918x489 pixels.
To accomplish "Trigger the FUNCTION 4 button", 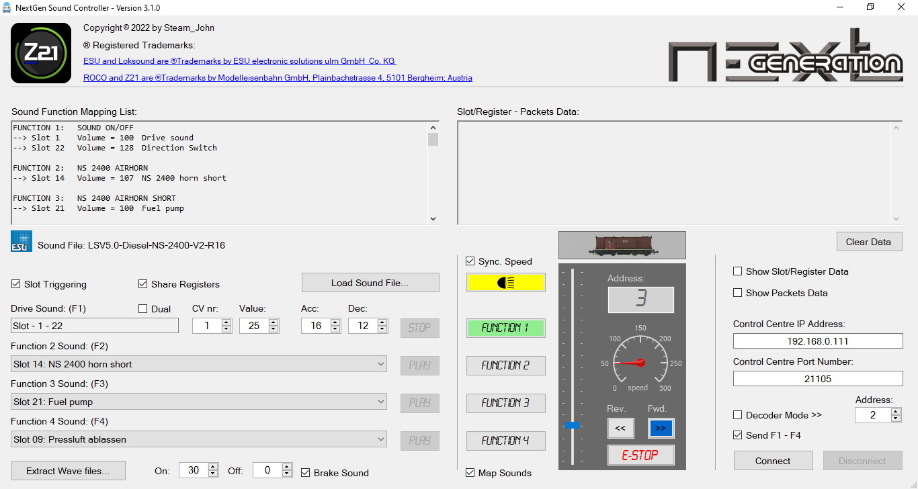I will point(505,441).
